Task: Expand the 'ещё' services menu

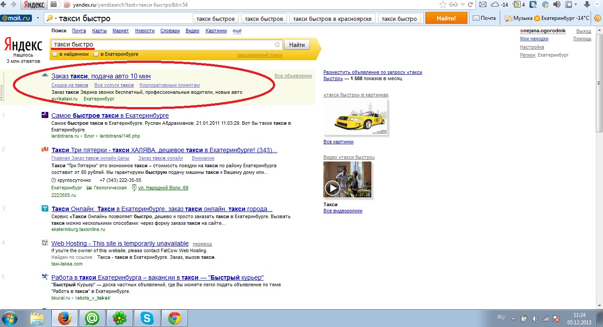Action: click(x=237, y=31)
